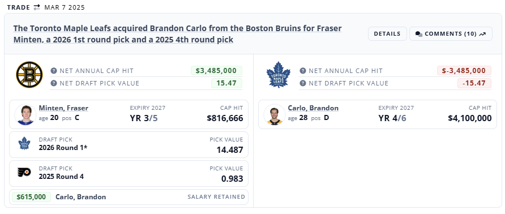Click the help icon beside Leafs Net Draft Pick Value
Viewport: 505px width, 214px height.
(x=303, y=83)
